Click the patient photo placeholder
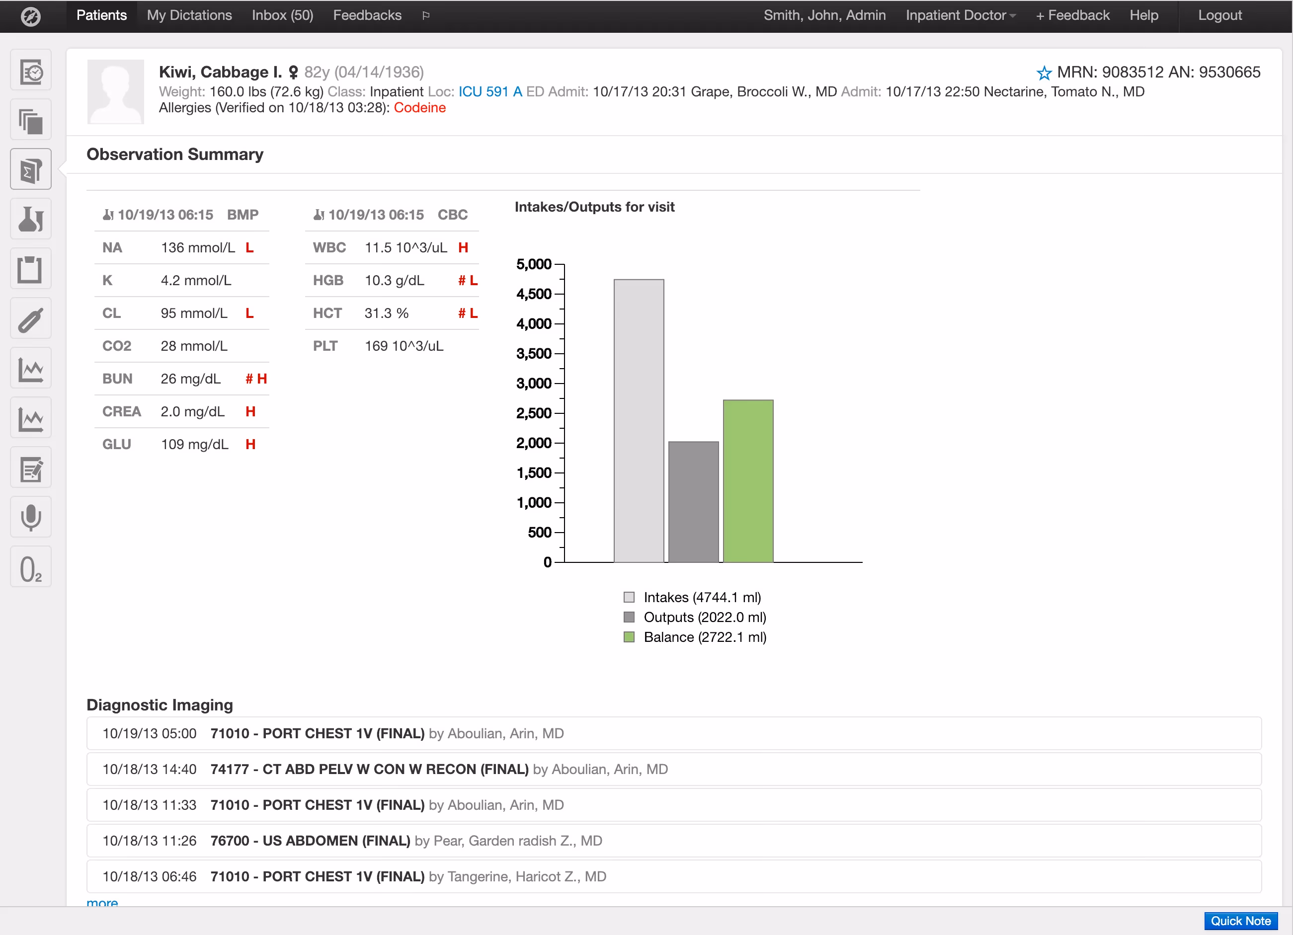 (x=116, y=92)
